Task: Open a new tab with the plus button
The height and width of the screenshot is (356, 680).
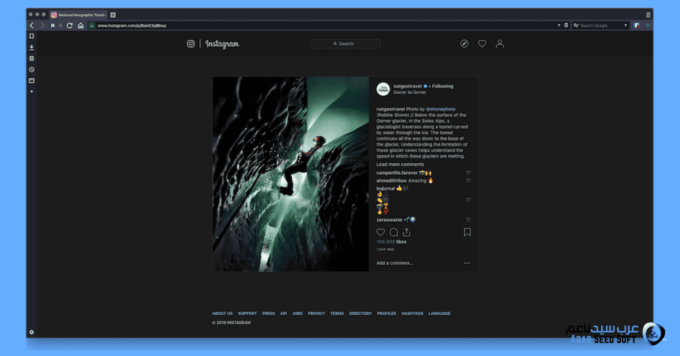Action: pyautogui.click(x=113, y=15)
